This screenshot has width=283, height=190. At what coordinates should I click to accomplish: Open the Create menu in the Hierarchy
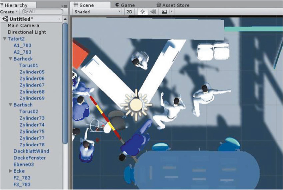point(9,12)
